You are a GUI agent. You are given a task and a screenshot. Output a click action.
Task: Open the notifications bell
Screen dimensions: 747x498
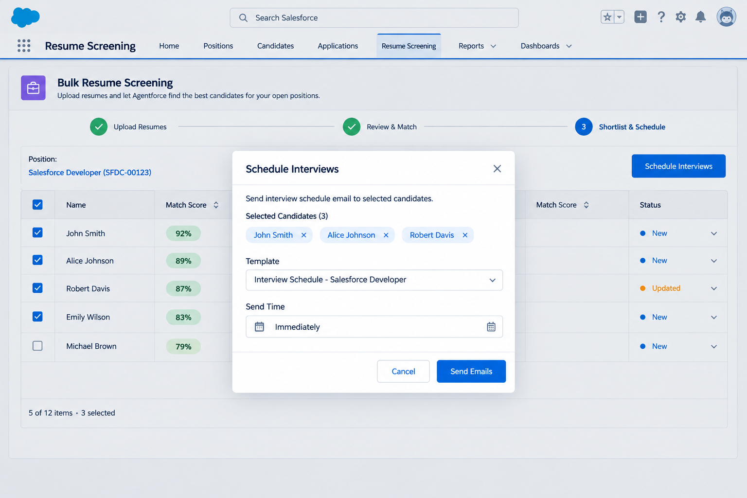point(700,17)
